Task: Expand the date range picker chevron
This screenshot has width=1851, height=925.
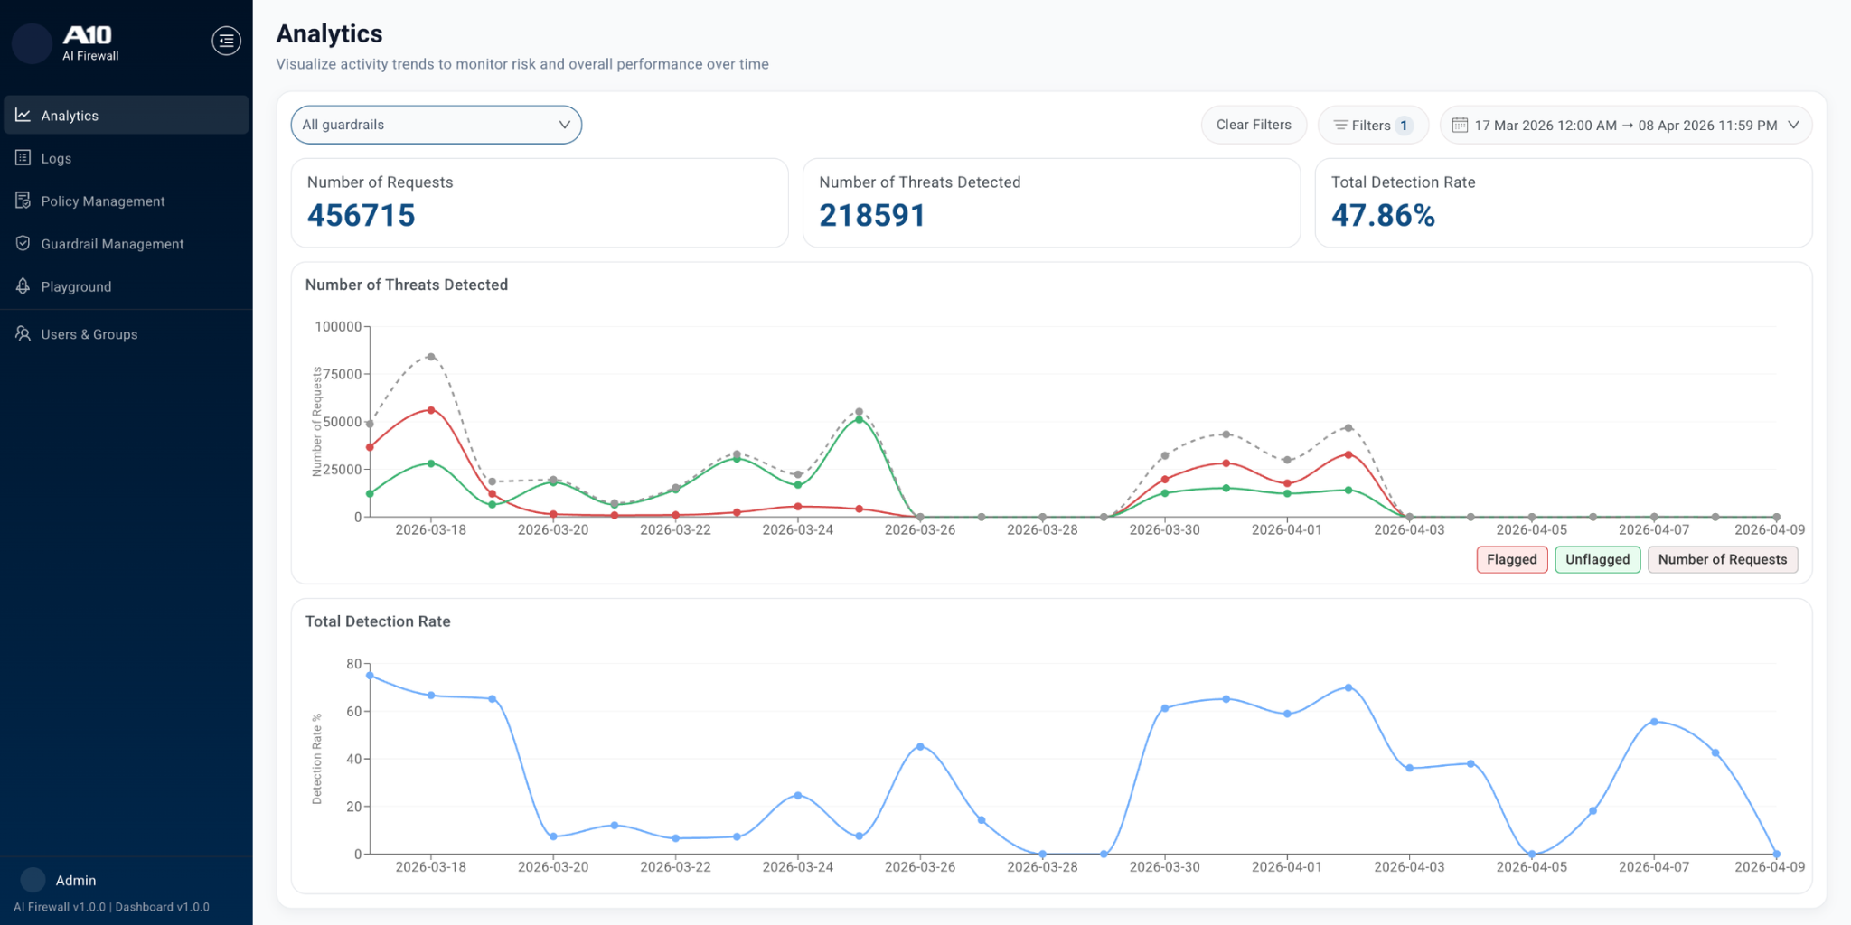Action: [1794, 125]
